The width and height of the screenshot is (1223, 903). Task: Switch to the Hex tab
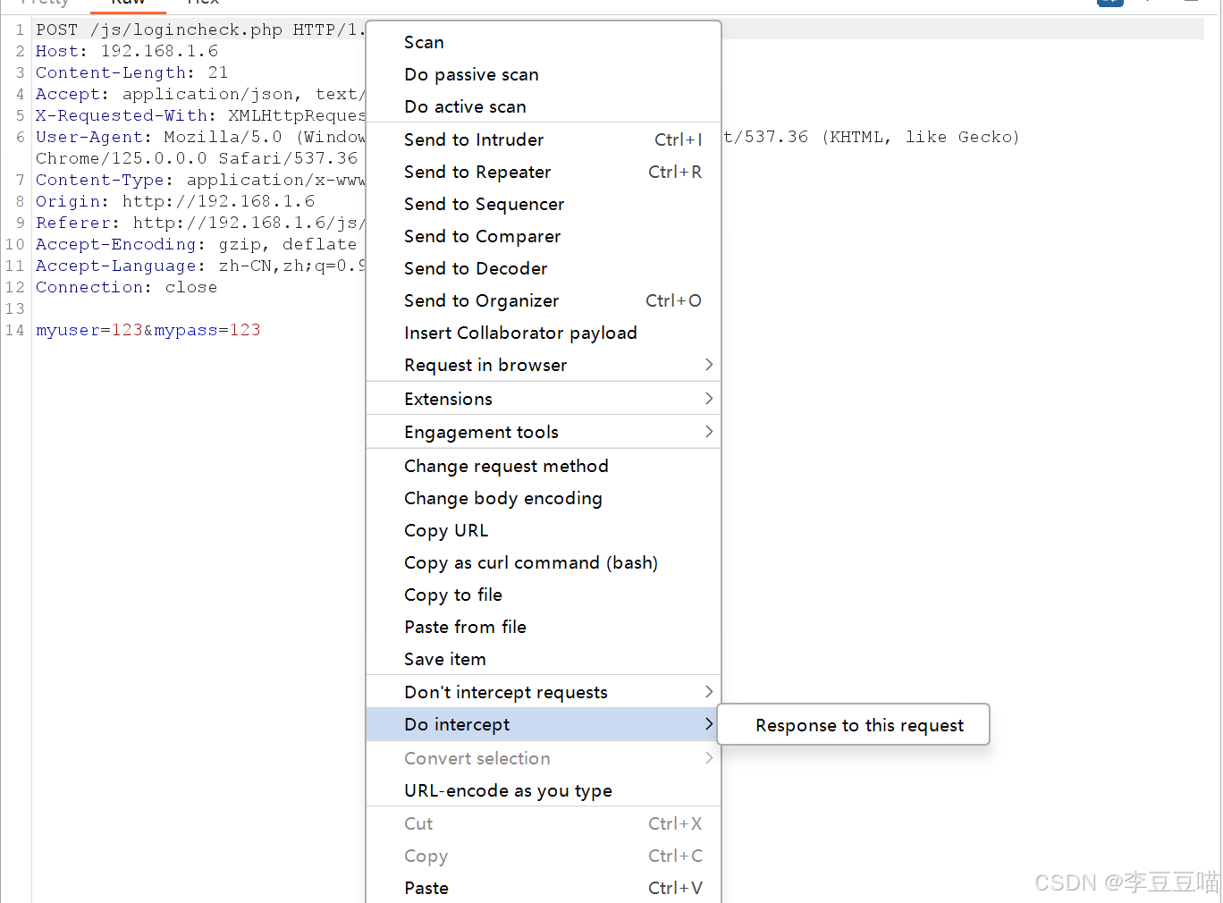[x=202, y=4]
